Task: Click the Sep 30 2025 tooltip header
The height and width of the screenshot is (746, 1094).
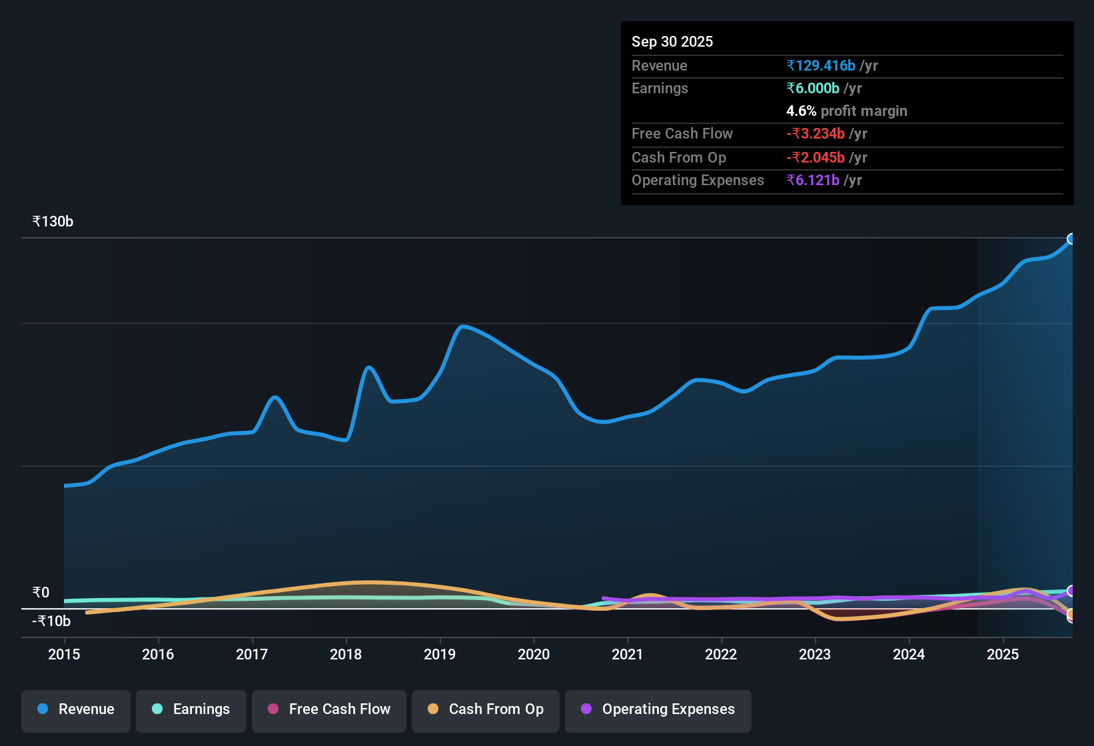Action: click(672, 41)
